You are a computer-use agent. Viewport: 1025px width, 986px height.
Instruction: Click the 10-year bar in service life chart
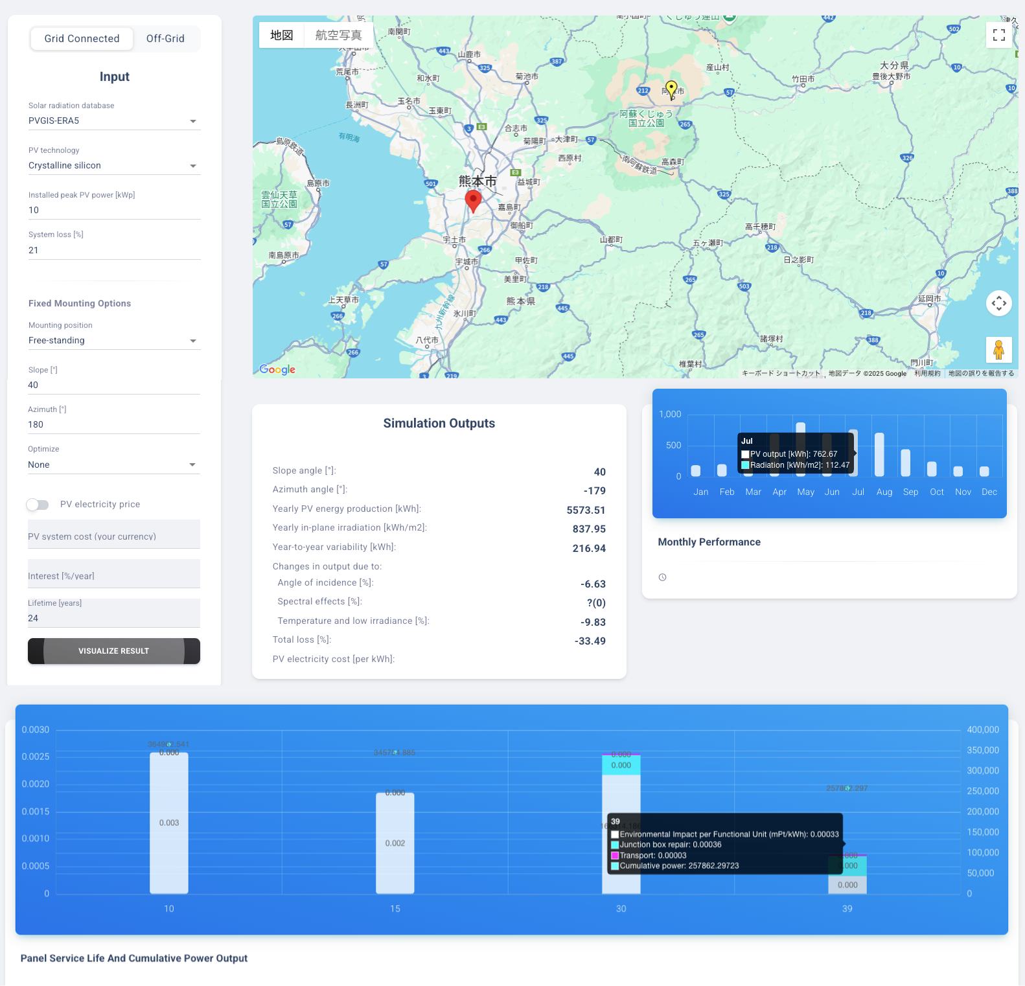(x=169, y=823)
